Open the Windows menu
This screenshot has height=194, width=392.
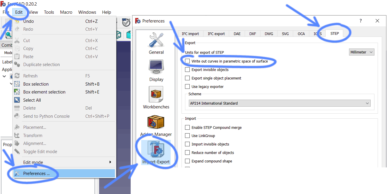coord(87,12)
